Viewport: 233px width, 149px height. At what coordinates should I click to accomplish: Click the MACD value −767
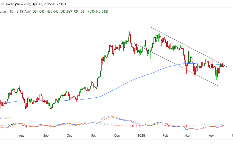(6, 118)
